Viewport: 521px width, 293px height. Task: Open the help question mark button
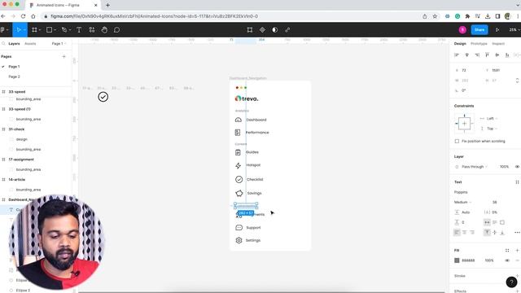point(511,282)
